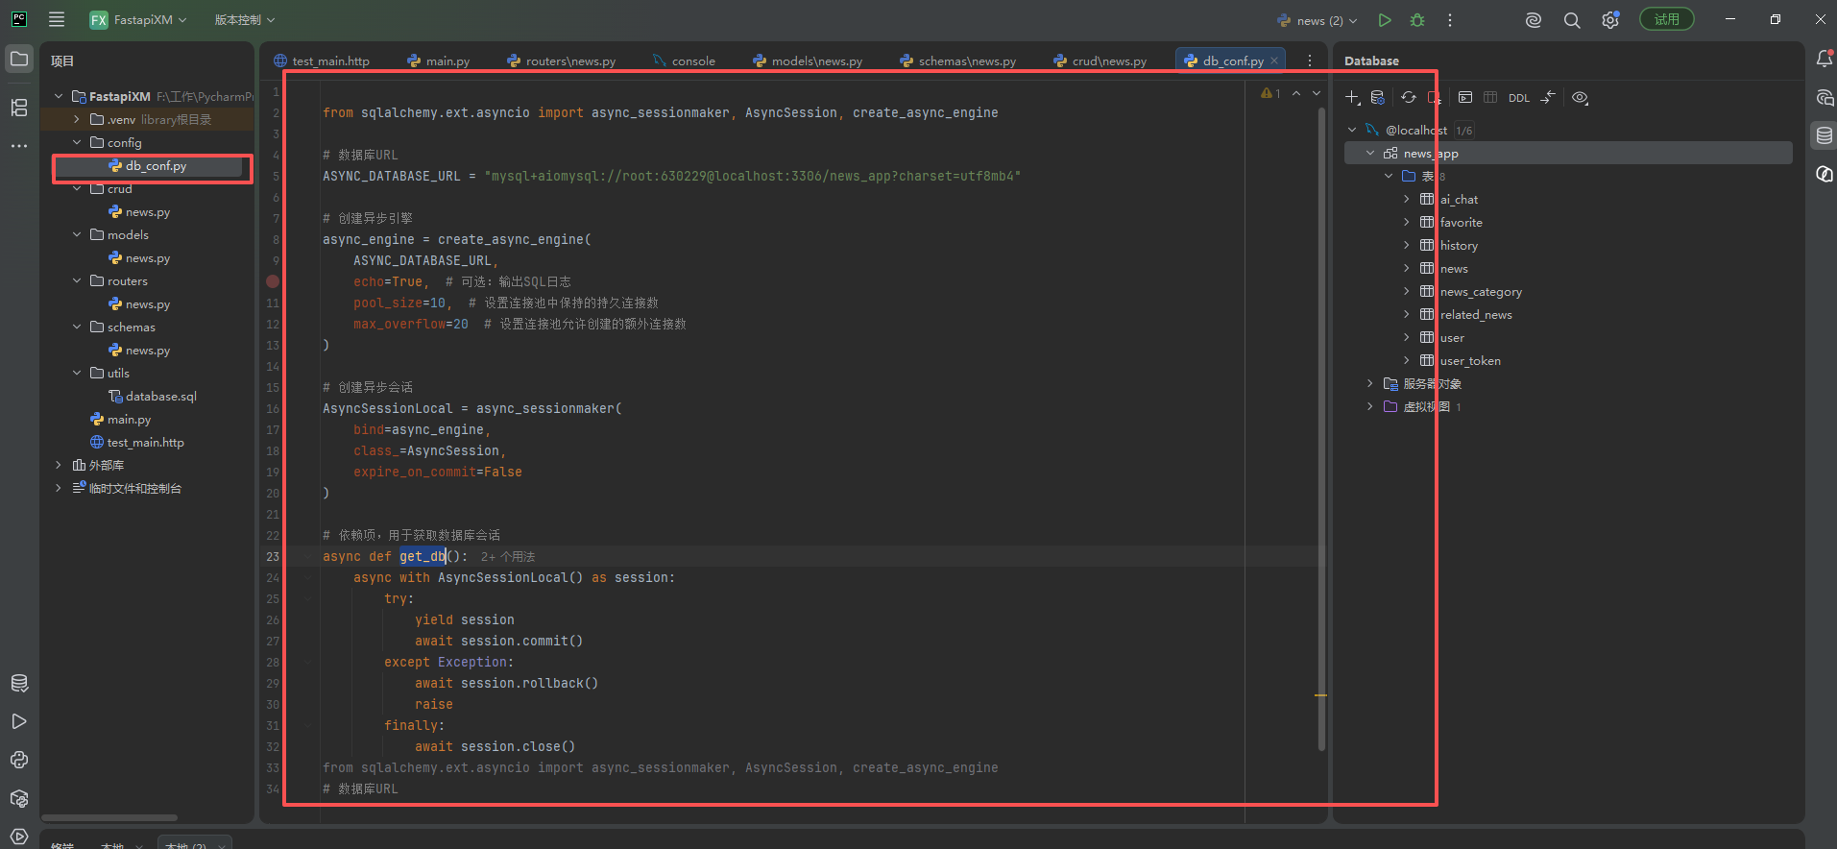
Task: Click the yellow warning stripe marker
Action: point(1321,695)
